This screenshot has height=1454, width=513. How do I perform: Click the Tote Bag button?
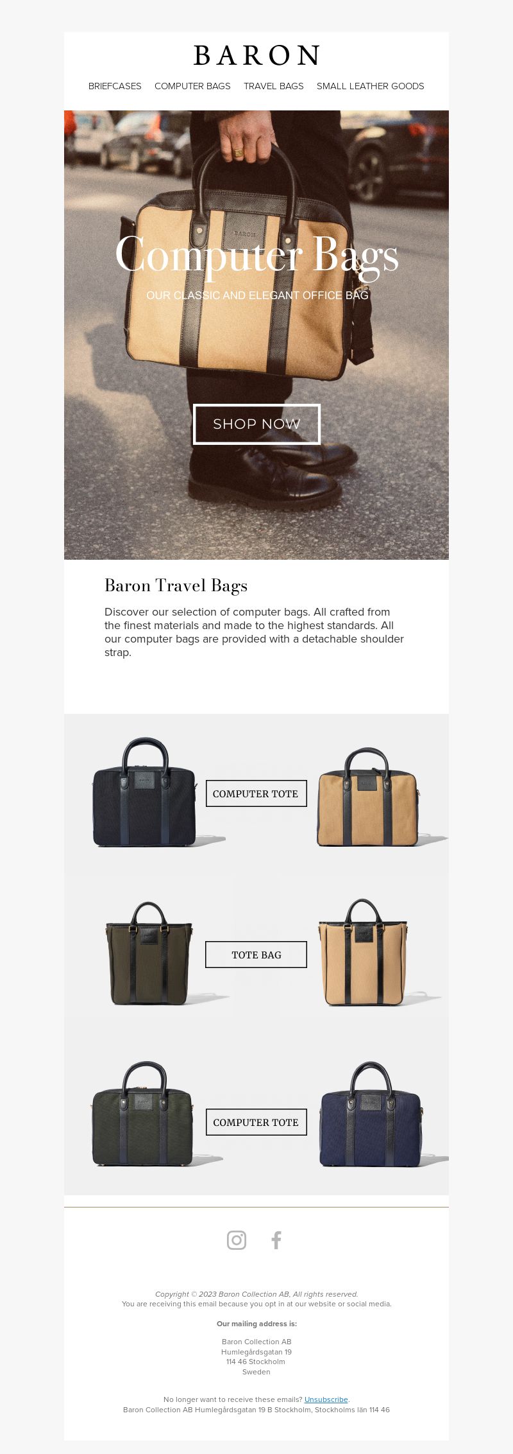[x=256, y=955]
